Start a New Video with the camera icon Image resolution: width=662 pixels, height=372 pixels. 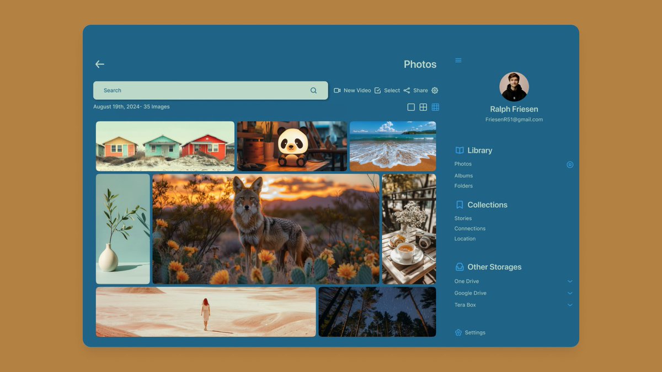(337, 90)
